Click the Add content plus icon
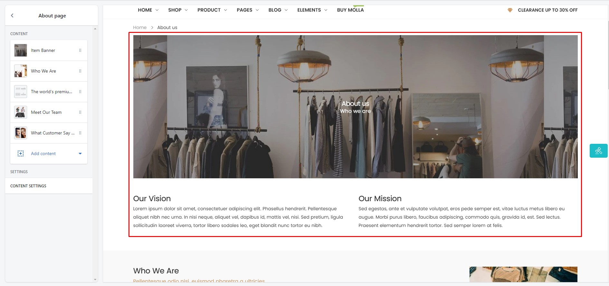 coord(21,153)
